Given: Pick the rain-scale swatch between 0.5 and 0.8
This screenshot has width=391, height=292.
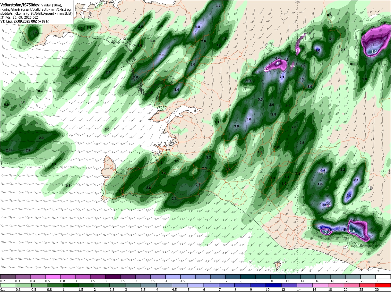Looking at the screenshot, I should 39,285.
